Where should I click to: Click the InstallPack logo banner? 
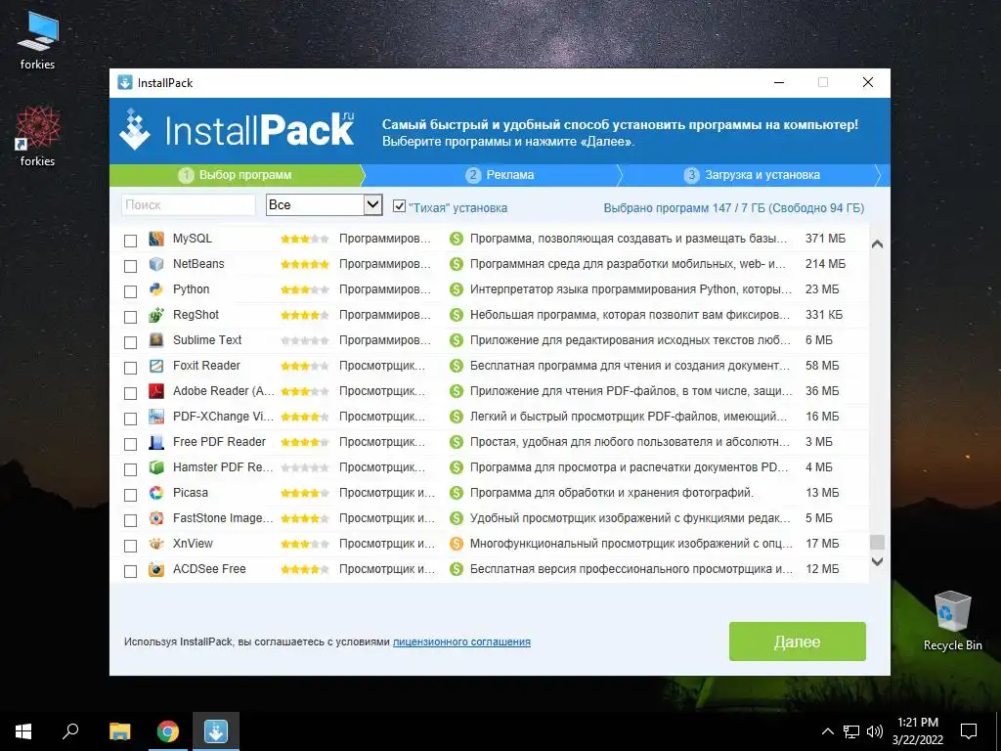tap(238, 130)
